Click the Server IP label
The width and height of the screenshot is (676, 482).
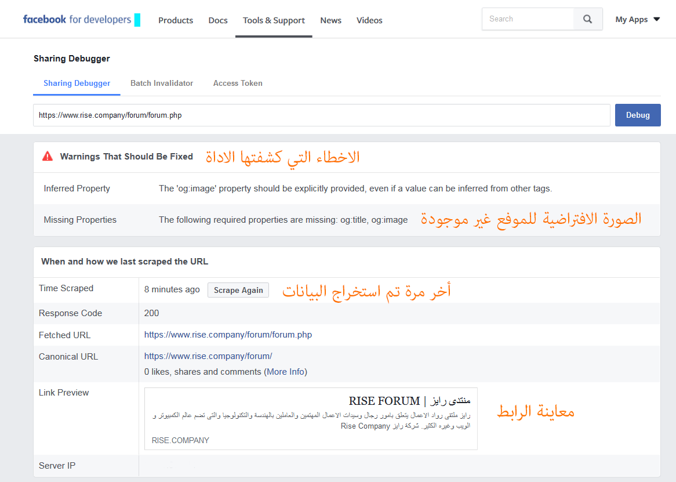click(57, 466)
